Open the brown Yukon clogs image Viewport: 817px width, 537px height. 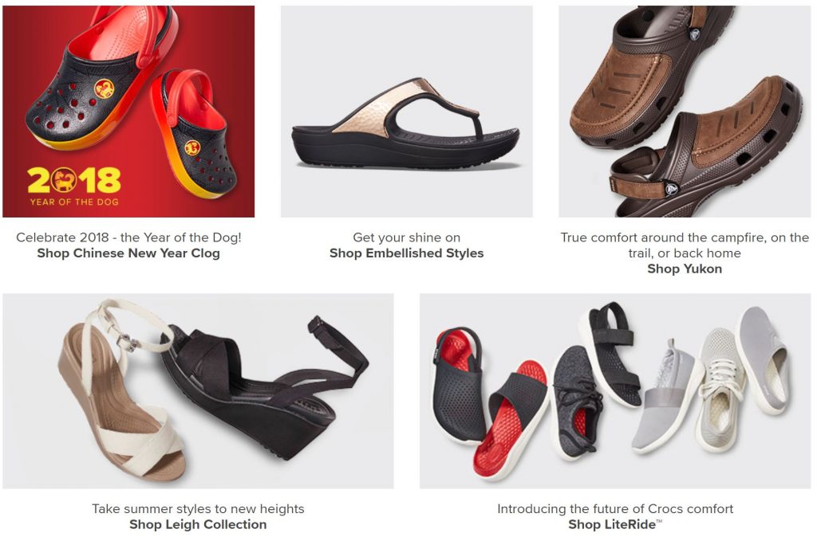[685, 112]
